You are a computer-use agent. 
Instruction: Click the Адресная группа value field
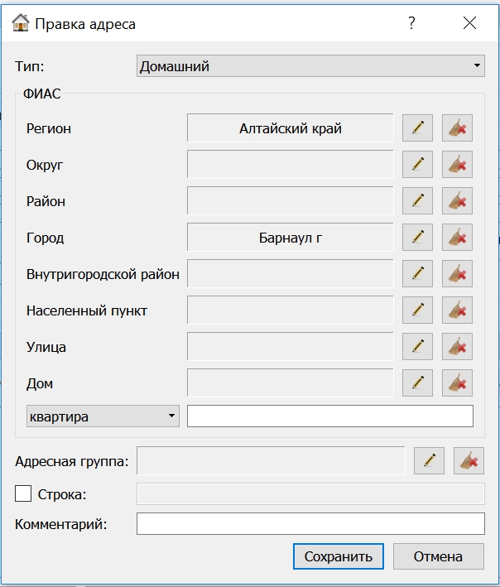tap(271, 460)
